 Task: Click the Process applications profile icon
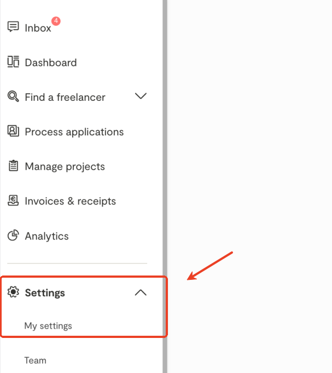coord(13,131)
